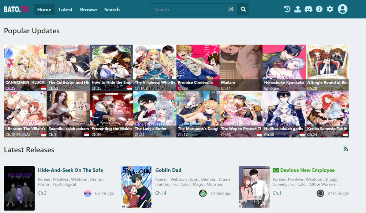Click the magnifier search button
Screen dimensions: 366x213
coord(243,9)
